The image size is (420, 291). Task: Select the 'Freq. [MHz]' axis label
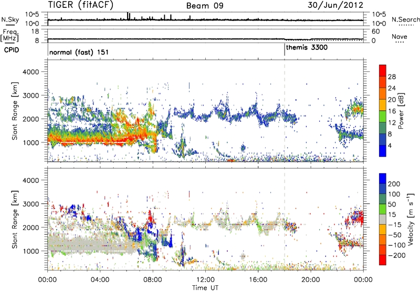coord(9,35)
